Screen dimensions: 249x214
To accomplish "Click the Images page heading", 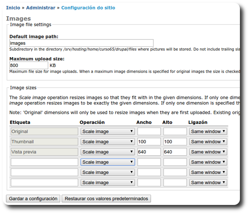I will (x=19, y=19).
